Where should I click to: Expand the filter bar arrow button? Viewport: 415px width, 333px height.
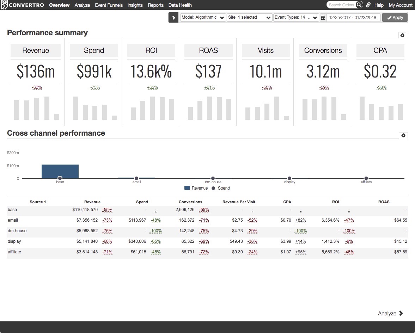point(173,18)
